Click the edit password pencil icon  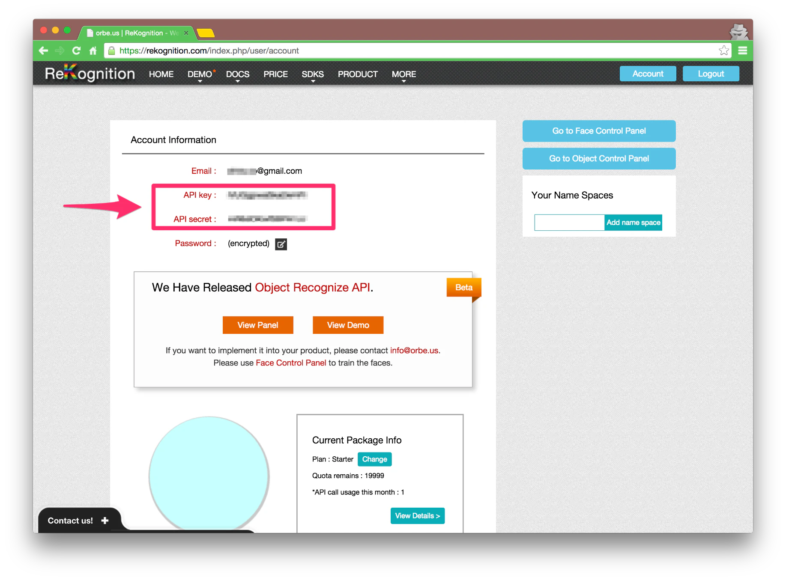(281, 244)
